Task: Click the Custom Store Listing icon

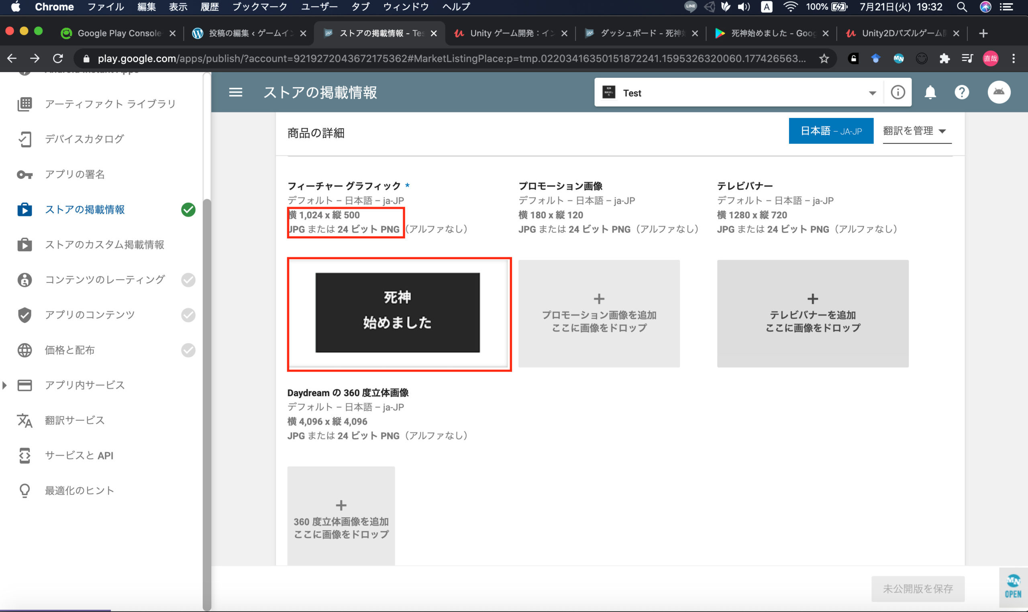Action: pyautogui.click(x=25, y=244)
